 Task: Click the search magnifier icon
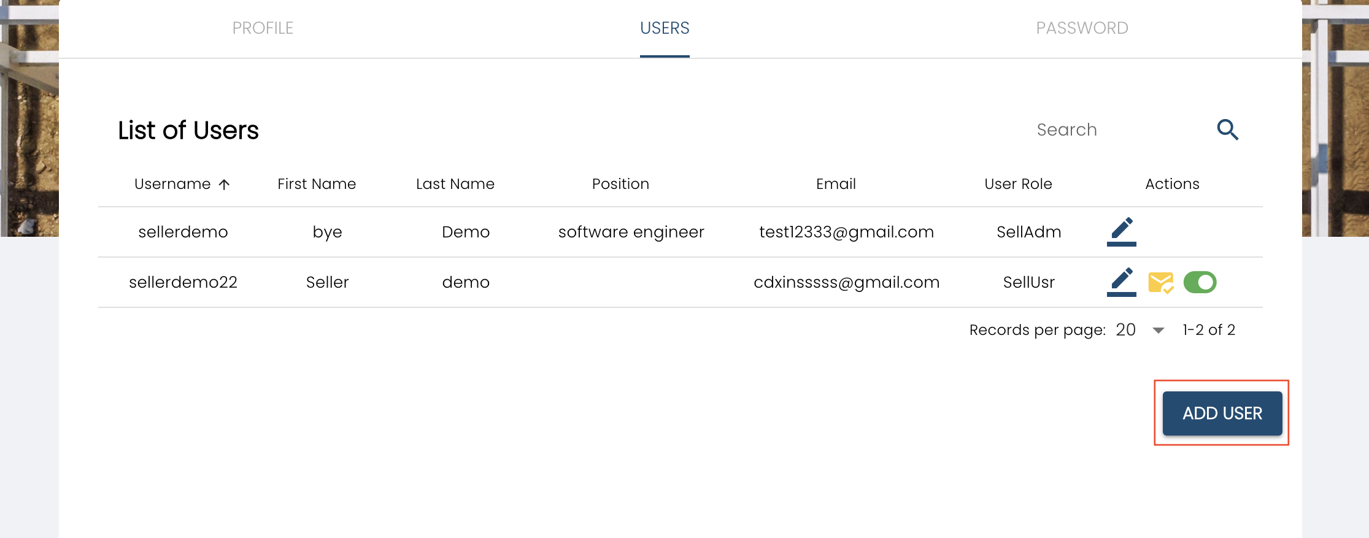click(x=1227, y=129)
